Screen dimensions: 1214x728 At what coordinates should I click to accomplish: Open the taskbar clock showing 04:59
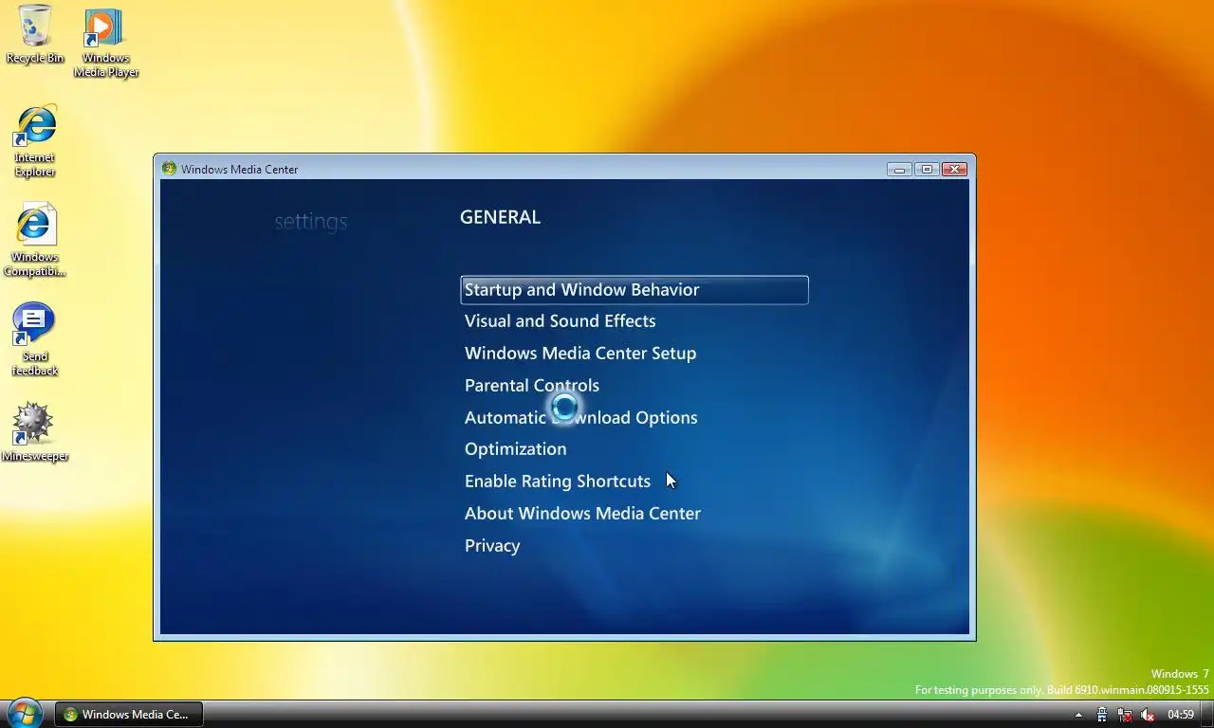(1181, 715)
